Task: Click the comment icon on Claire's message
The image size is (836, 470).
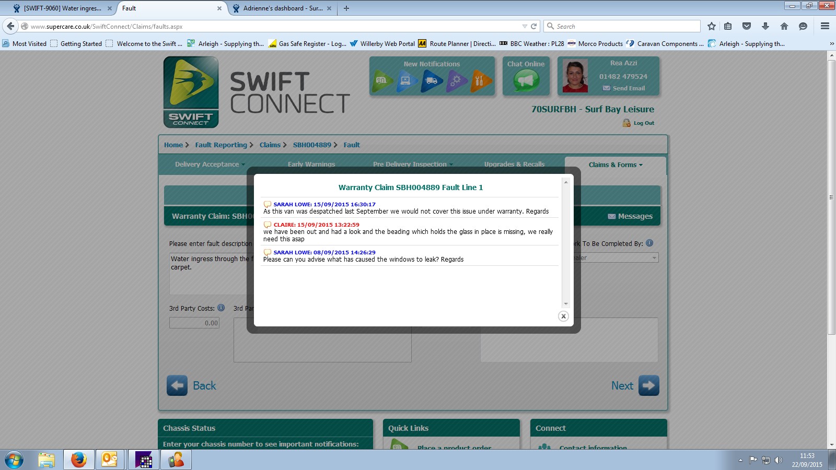Action: click(268, 225)
